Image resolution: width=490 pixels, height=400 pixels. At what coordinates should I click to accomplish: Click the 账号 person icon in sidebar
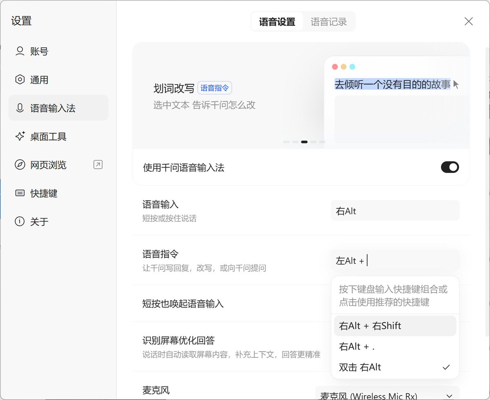[20, 51]
